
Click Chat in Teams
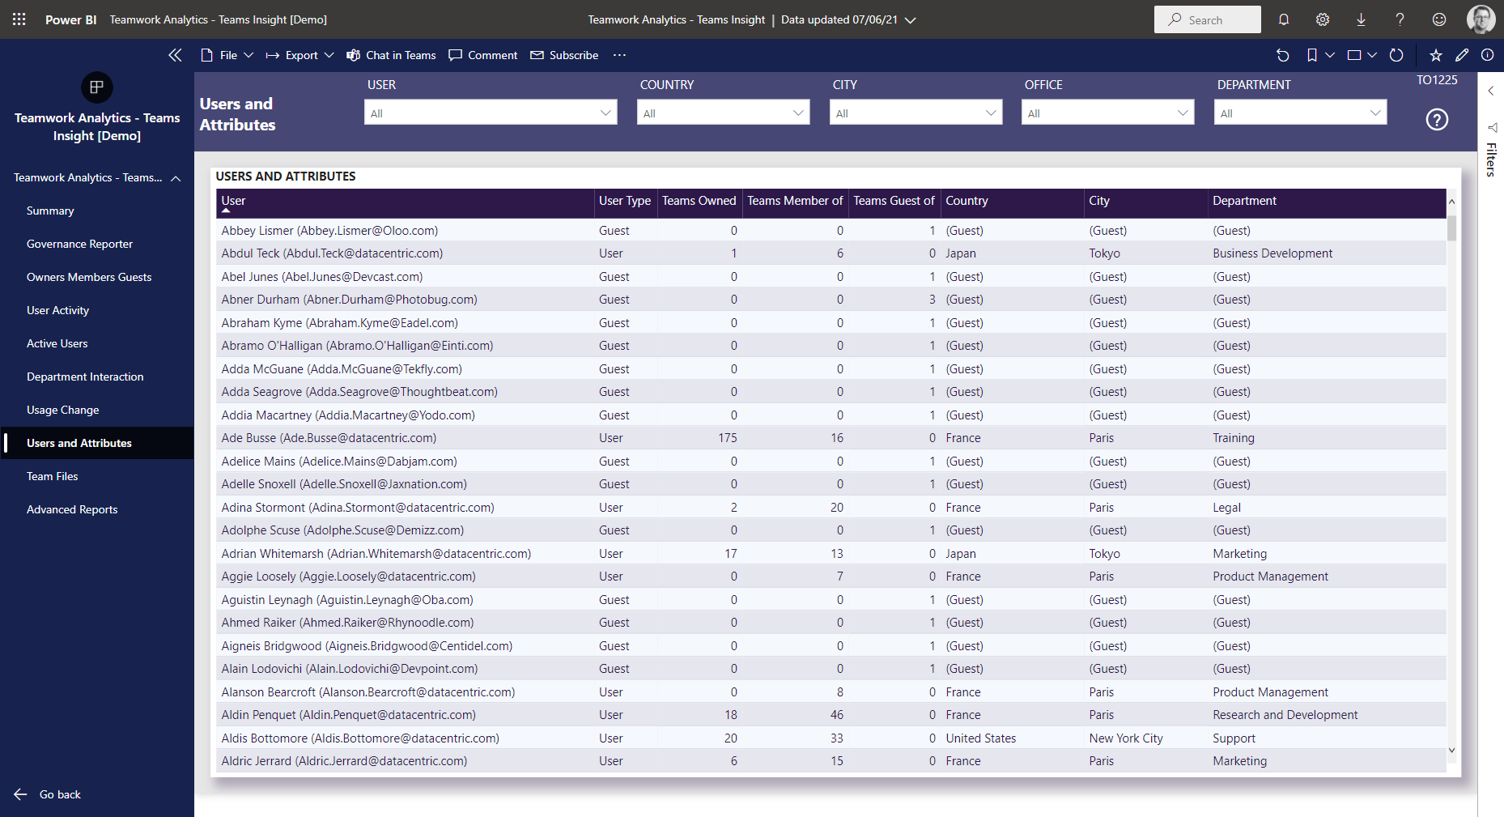coord(391,55)
